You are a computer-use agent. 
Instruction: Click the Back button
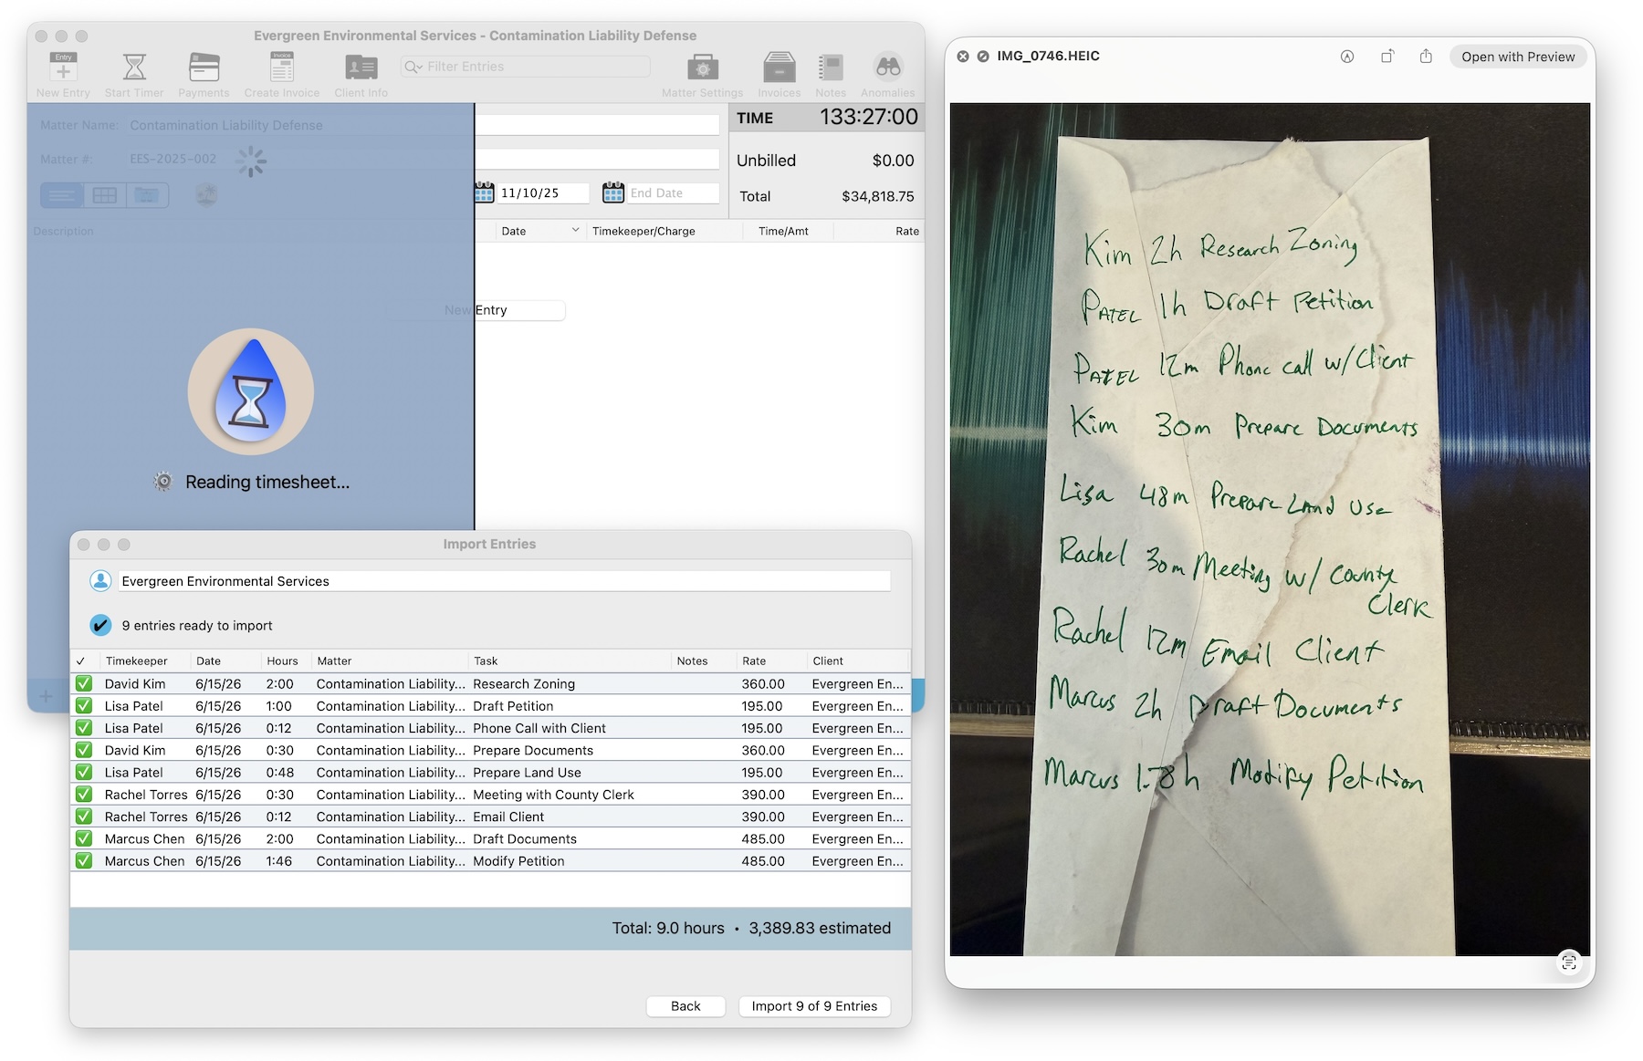coord(685,1006)
